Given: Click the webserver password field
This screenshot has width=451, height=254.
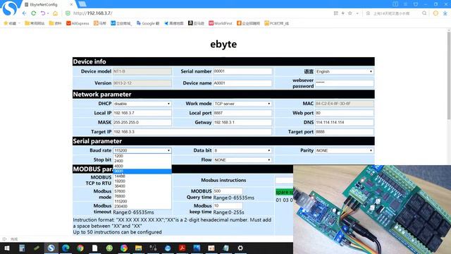Looking at the screenshot, I should point(345,83).
